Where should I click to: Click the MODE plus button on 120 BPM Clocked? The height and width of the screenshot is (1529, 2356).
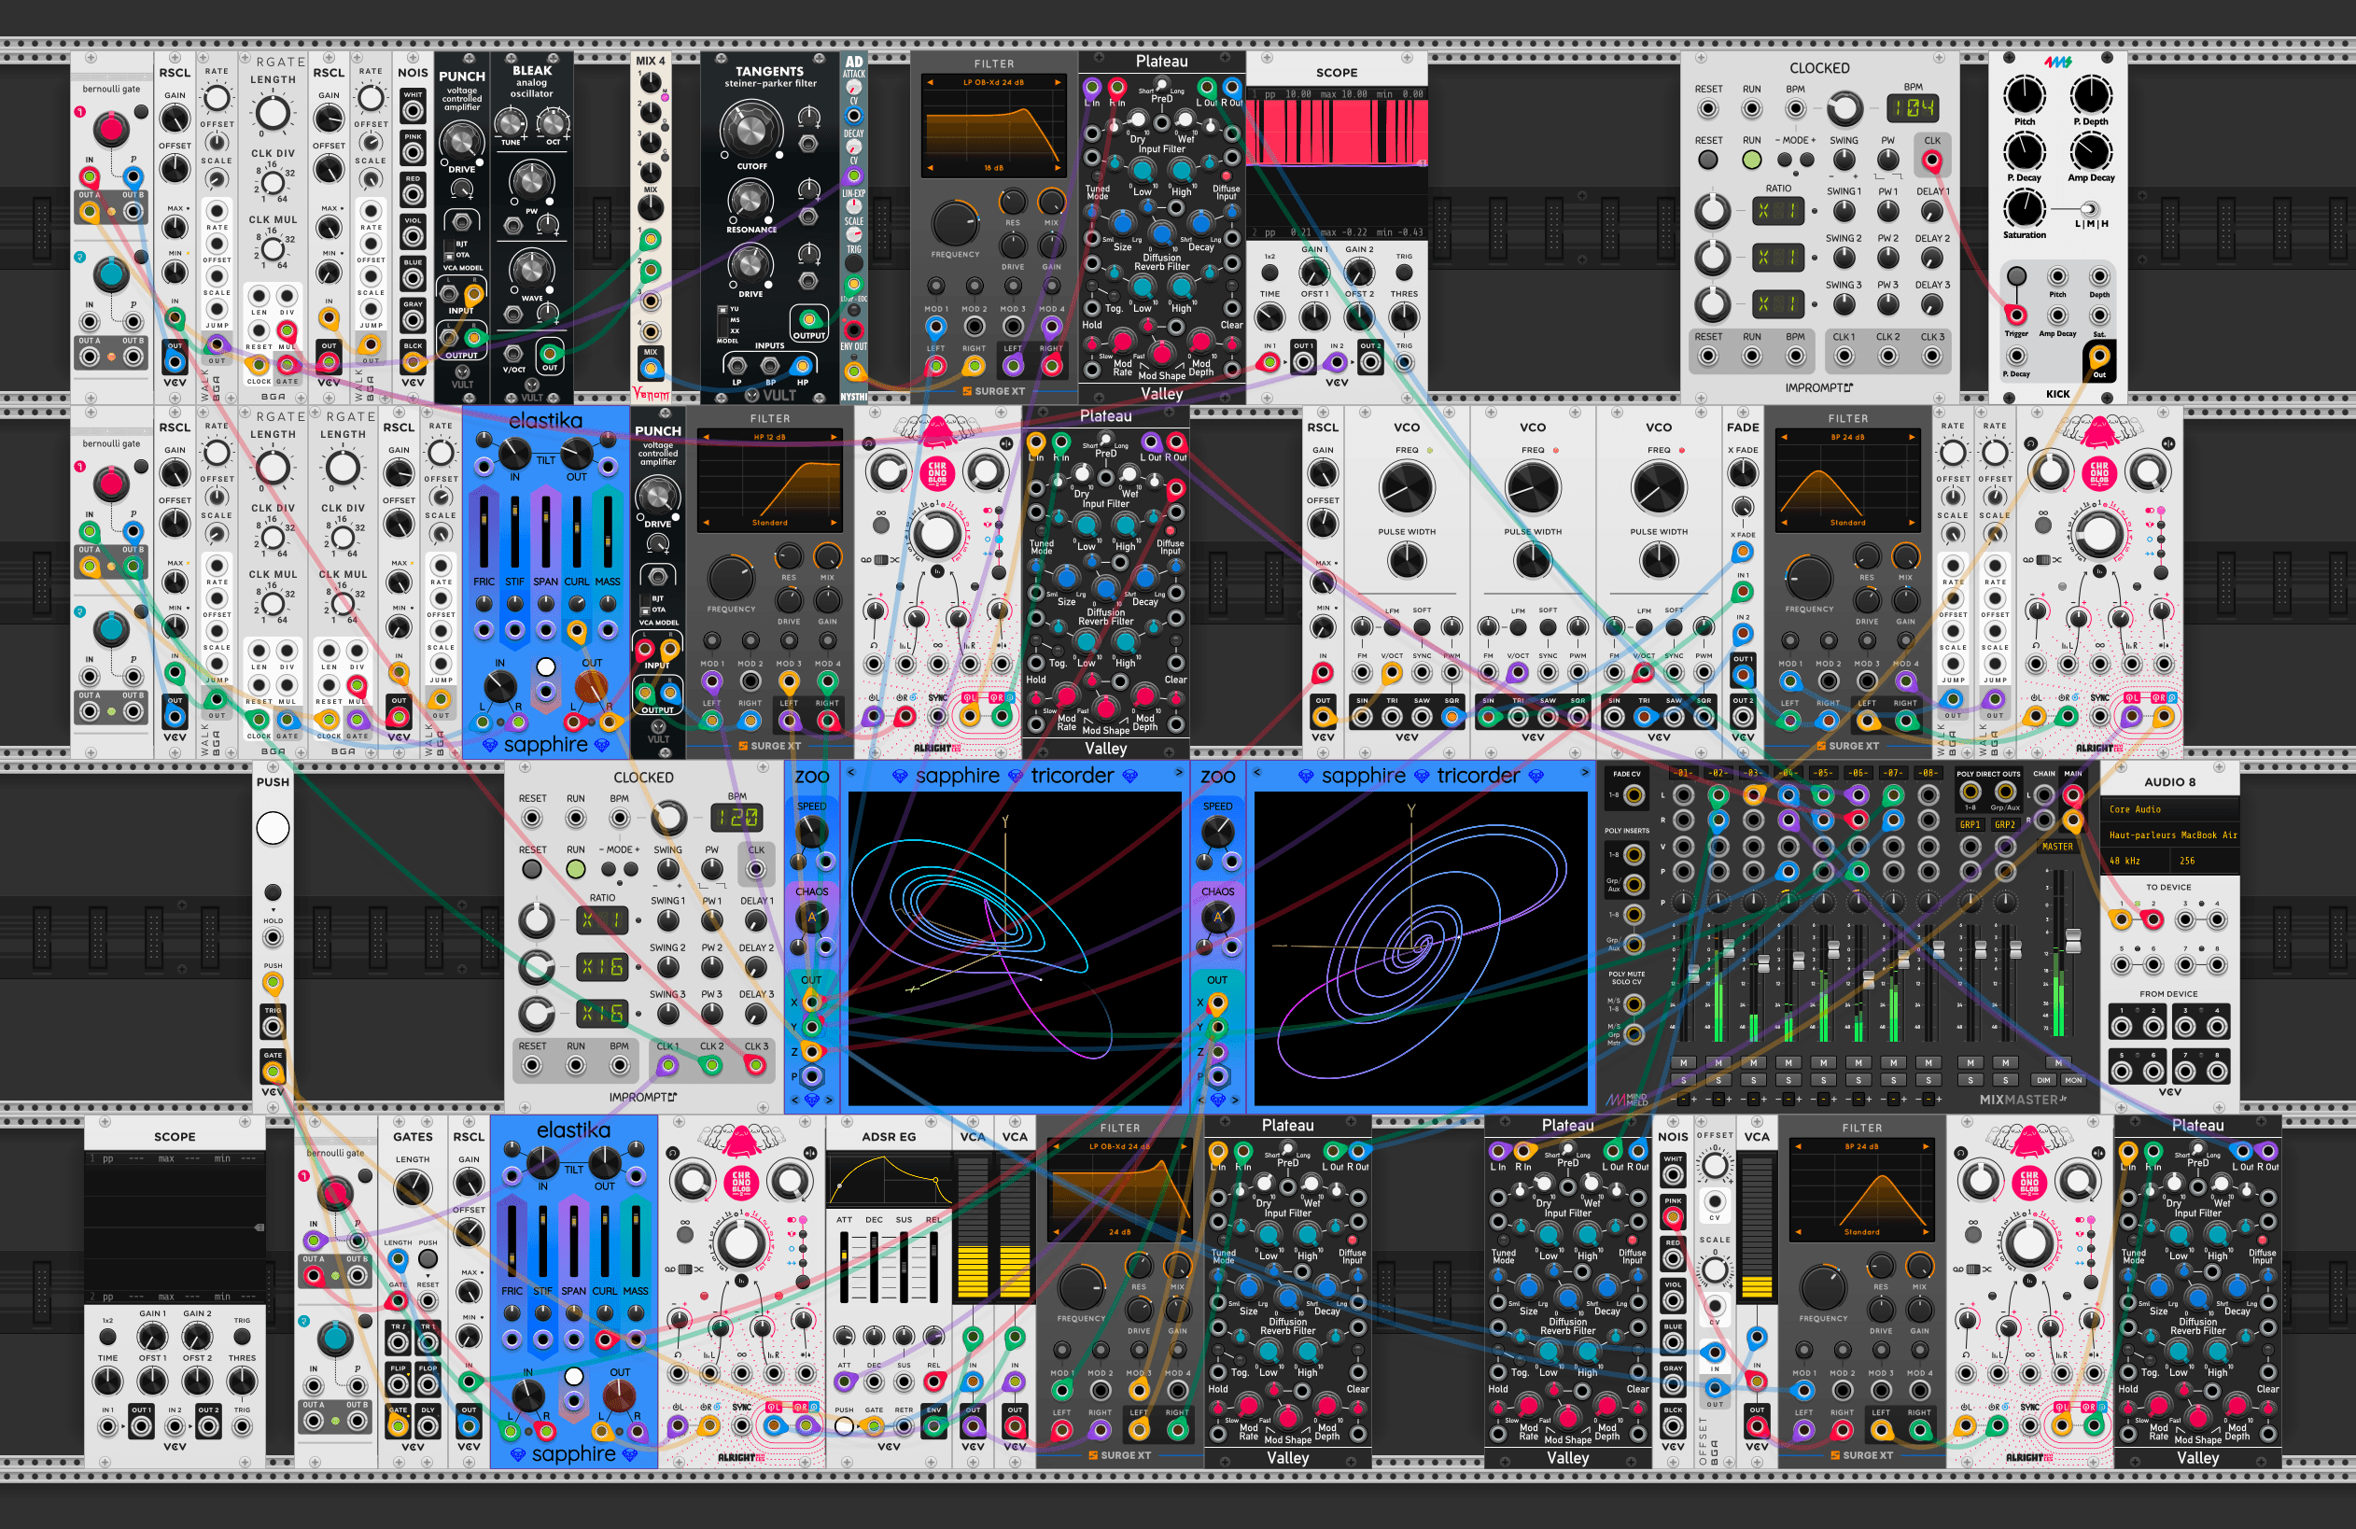(631, 870)
